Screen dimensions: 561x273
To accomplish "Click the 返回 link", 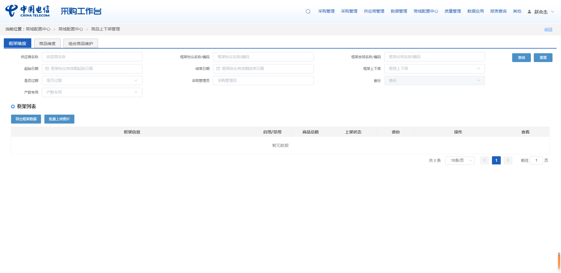I will pyautogui.click(x=548, y=30).
